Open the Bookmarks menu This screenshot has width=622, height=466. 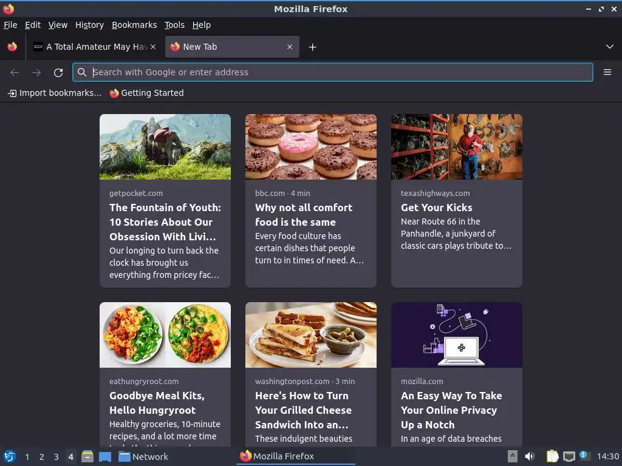134,25
